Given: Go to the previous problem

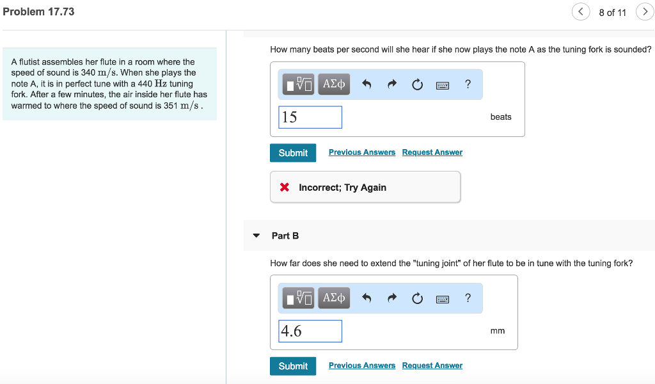Looking at the screenshot, I should 581,12.
